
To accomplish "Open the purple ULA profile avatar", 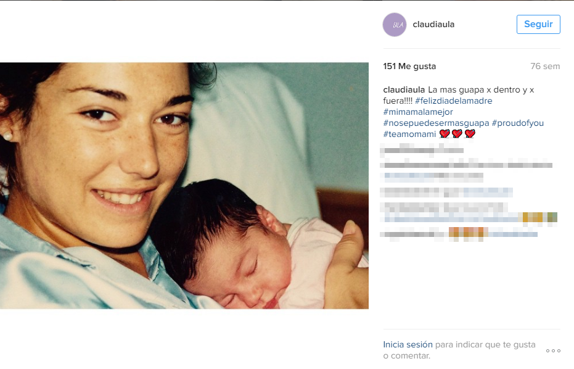I will tap(394, 25).
